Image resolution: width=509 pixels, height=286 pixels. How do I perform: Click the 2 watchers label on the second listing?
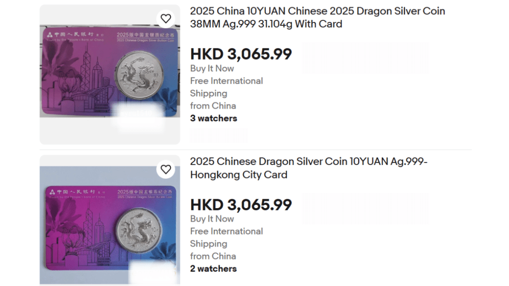[213, 269]
